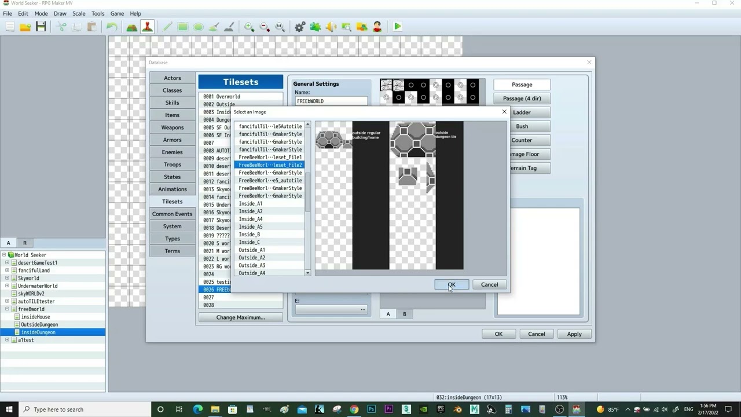Click the image list scrollbar down arrow
The height and width of the screenshot is (417, 741).
[x=307, y=273]
